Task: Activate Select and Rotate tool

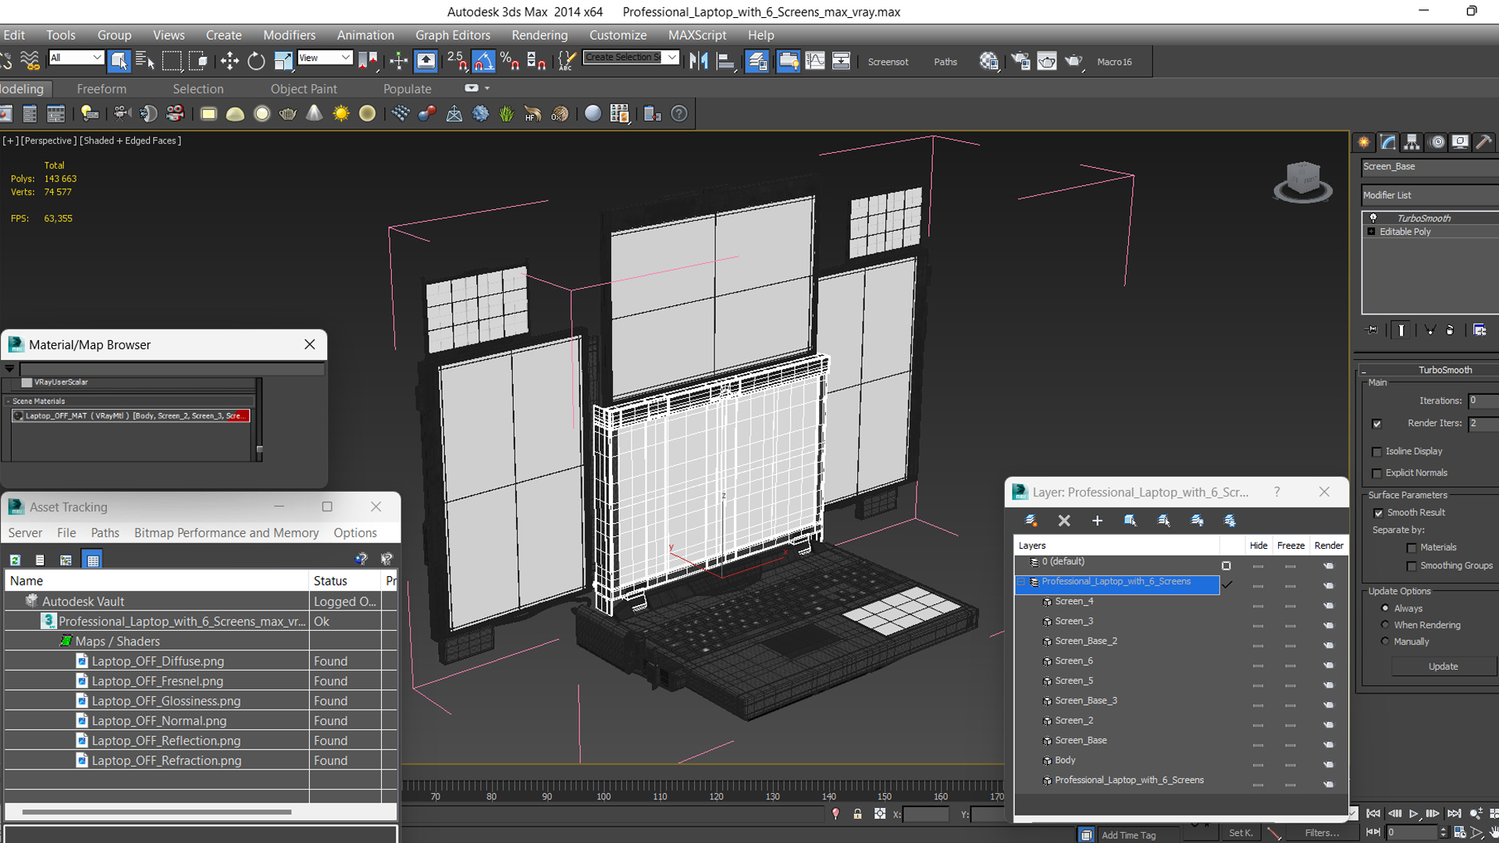Action: pos(256,61)
